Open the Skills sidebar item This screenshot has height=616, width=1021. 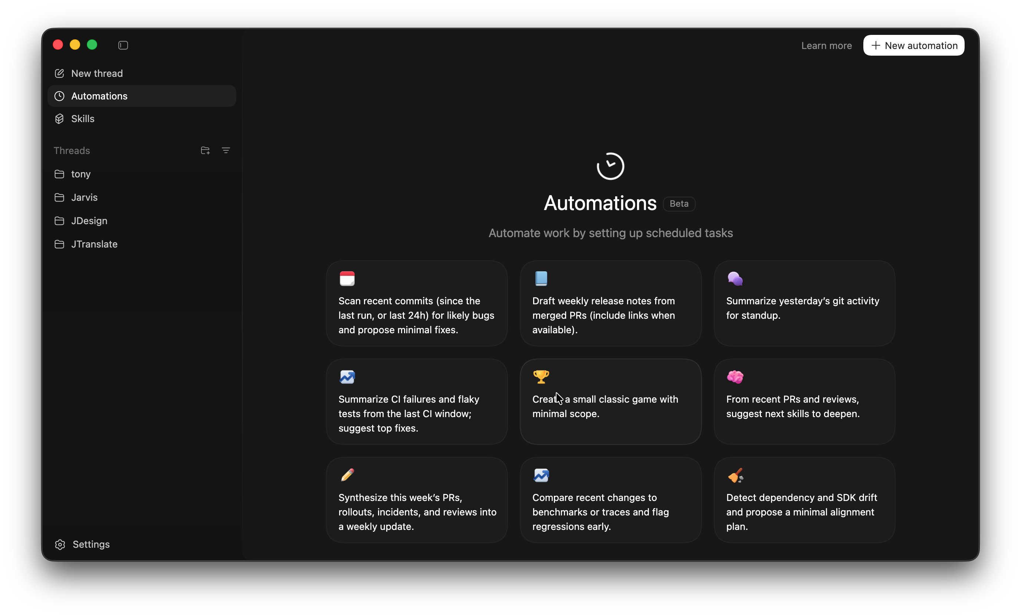(x=83, y=119)
